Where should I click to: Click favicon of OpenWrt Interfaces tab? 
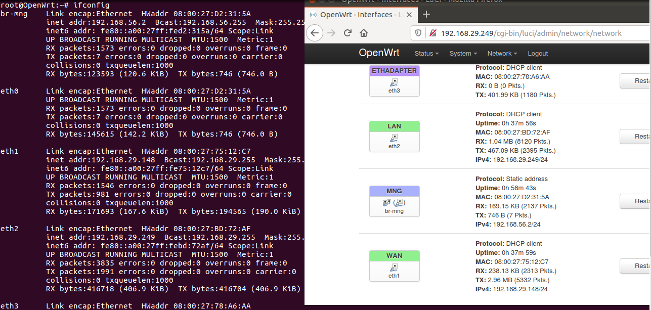(313, 15)
